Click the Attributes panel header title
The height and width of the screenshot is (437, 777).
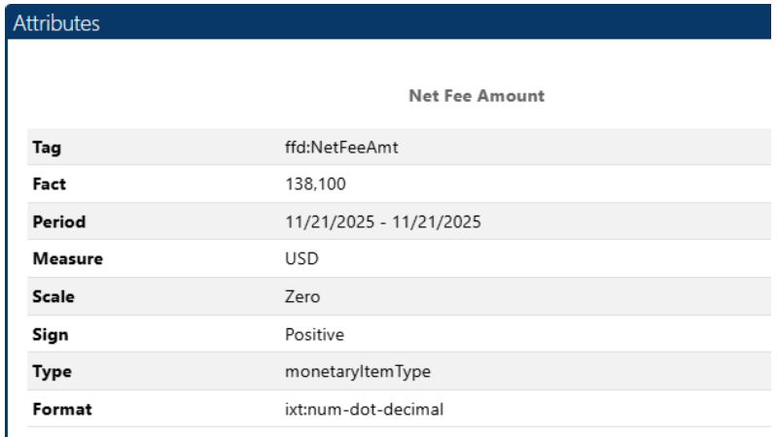click(x=56, y=23)
